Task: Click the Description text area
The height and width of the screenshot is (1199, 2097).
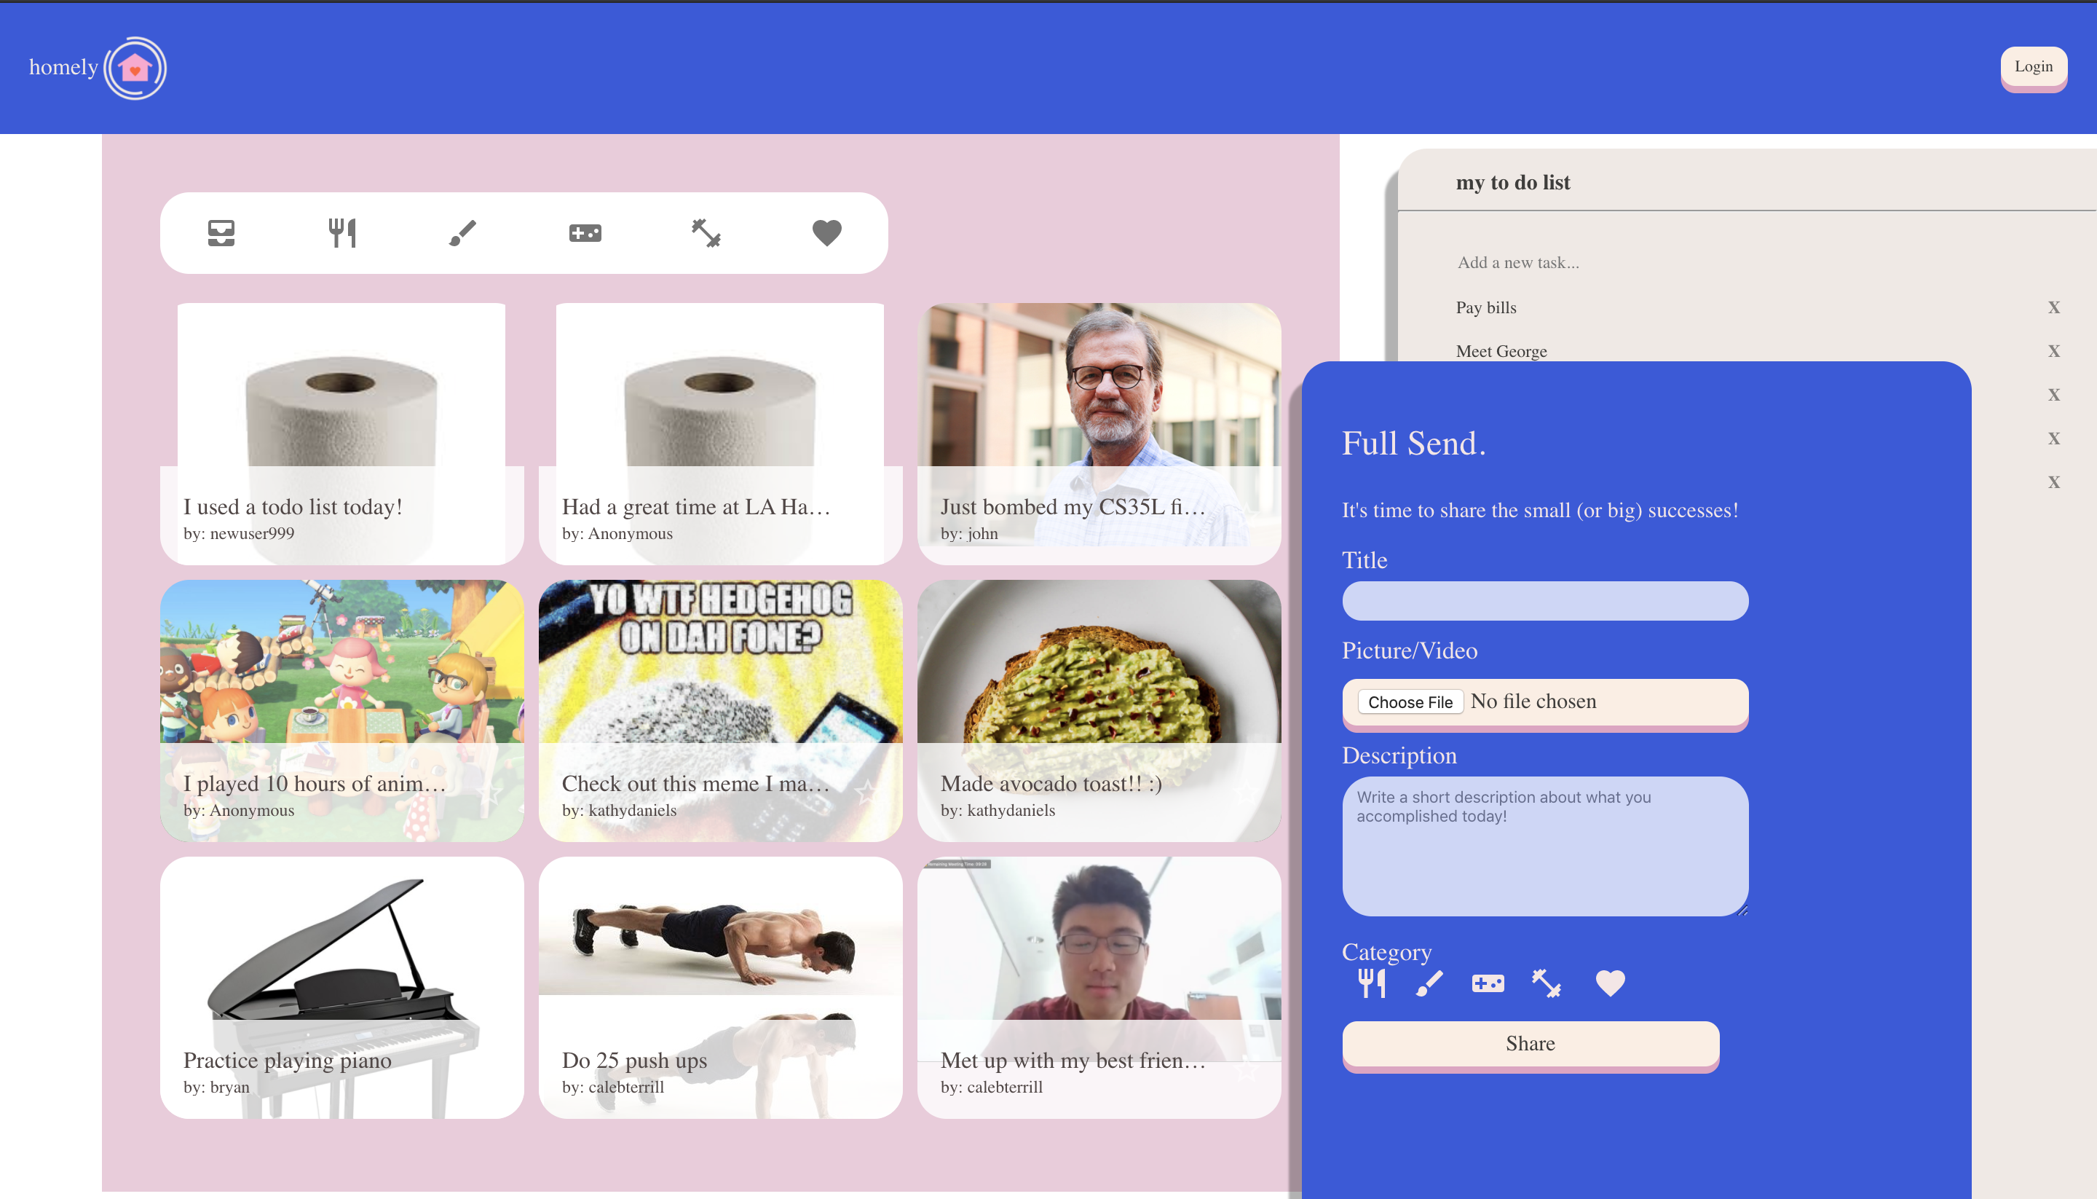Action: coord(1545,846)
